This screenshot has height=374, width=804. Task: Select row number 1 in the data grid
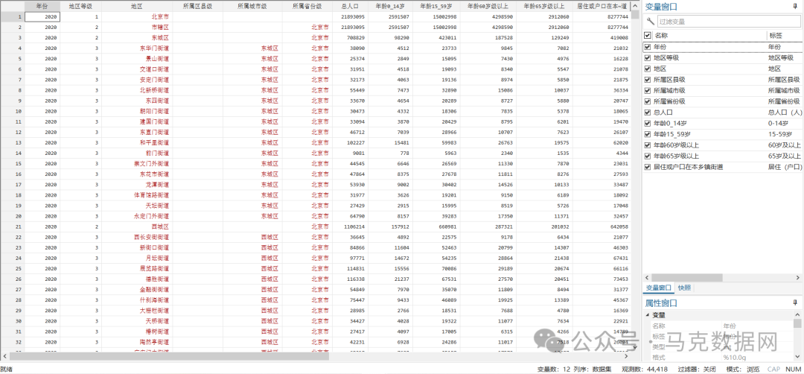pyautogui.click(x=13, y=16)
